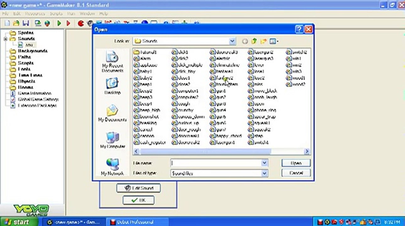Open the Scripts menu
Screen dimensions: 405x226
point(56,14)
